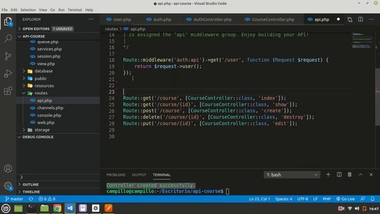Image resolution: width=380 pixels, height=214 pixels.
Task: Open the terminal app in taskbar
Action: coord(31,208)
